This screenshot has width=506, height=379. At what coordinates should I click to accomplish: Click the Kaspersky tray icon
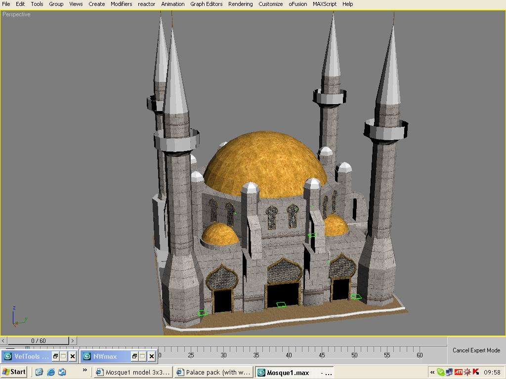click(476, 372)
